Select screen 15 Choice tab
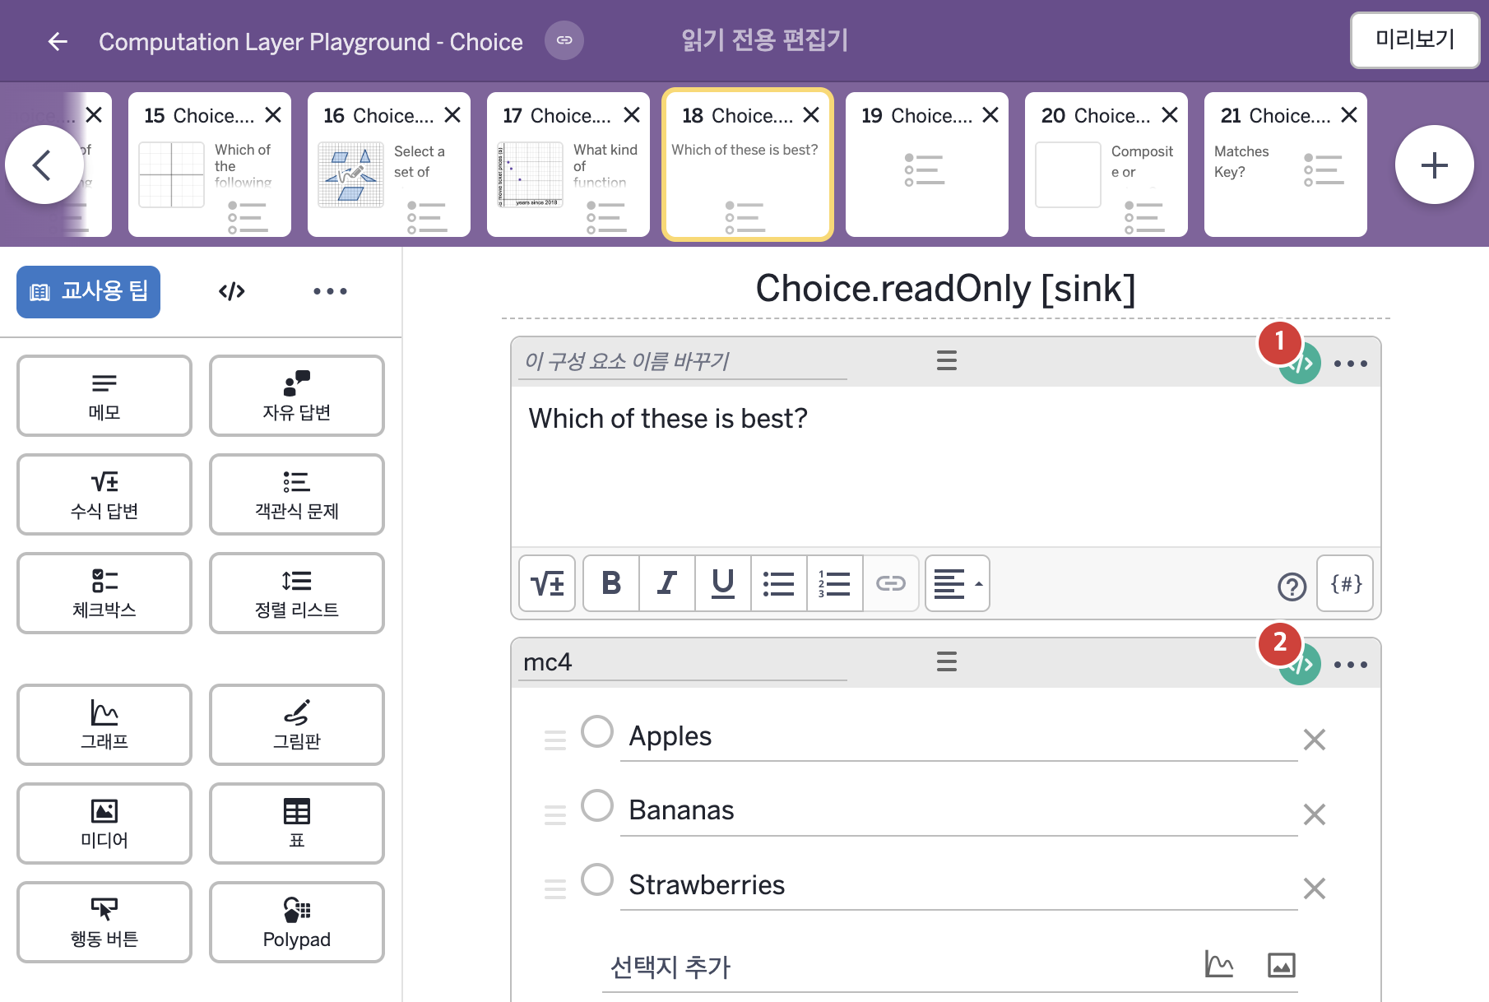This screenshot has height=1002, width=1489. 210,165
